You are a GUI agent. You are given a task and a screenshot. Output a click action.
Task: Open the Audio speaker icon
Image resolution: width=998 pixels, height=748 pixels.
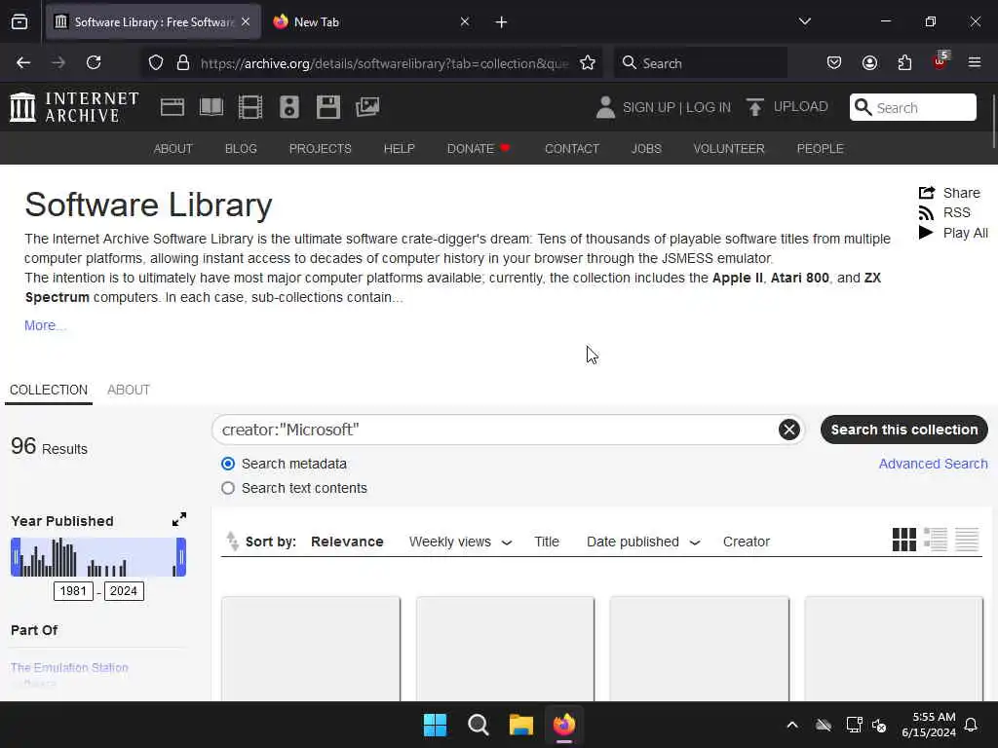point(288,107)
